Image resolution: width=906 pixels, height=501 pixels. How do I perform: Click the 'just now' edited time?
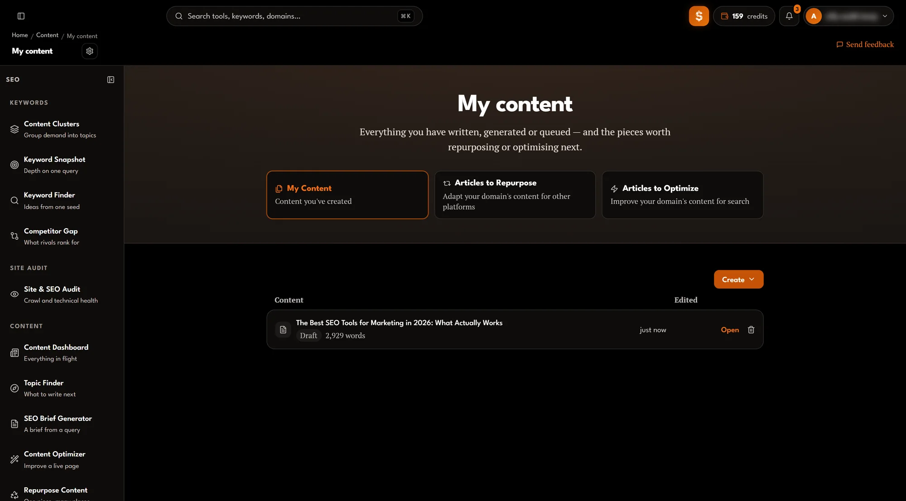click(x=653, y=330)
